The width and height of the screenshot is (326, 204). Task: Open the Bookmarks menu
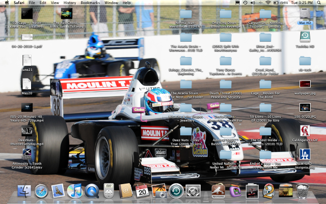tap(90, 3)
